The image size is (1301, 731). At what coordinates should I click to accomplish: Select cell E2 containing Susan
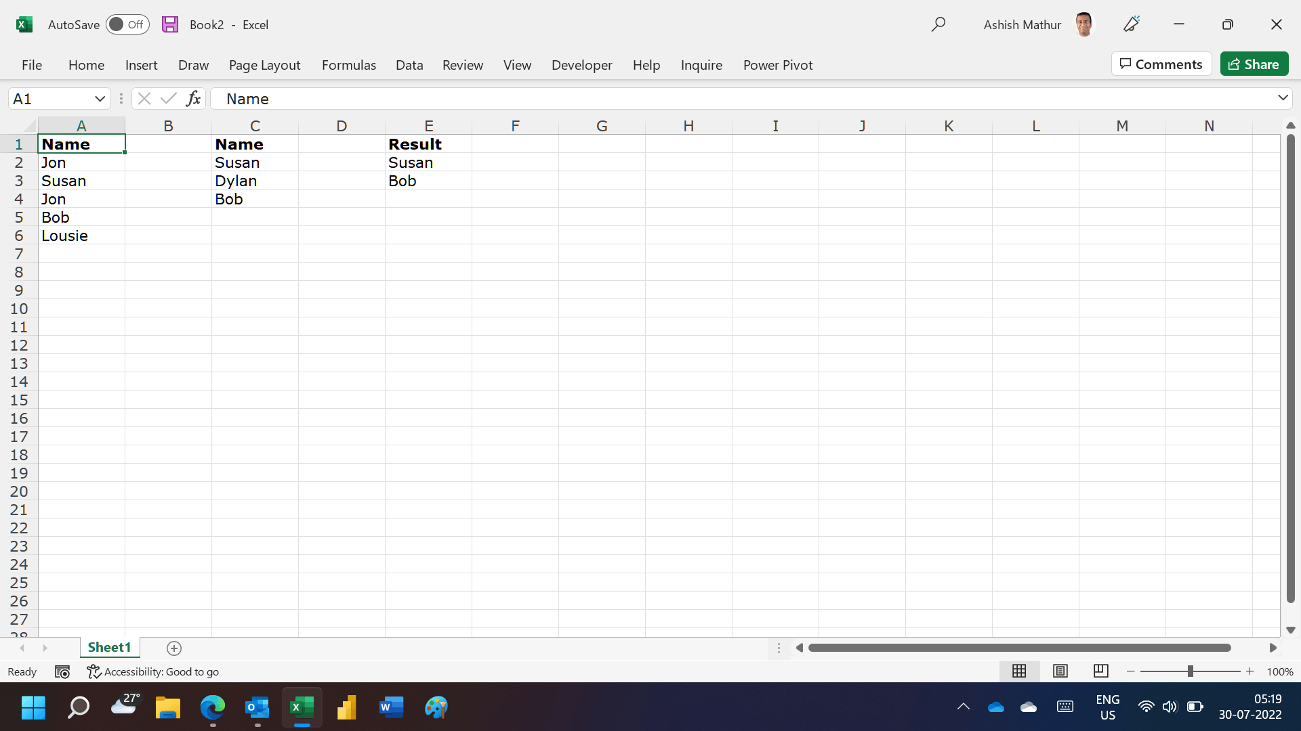click(428, 162)
